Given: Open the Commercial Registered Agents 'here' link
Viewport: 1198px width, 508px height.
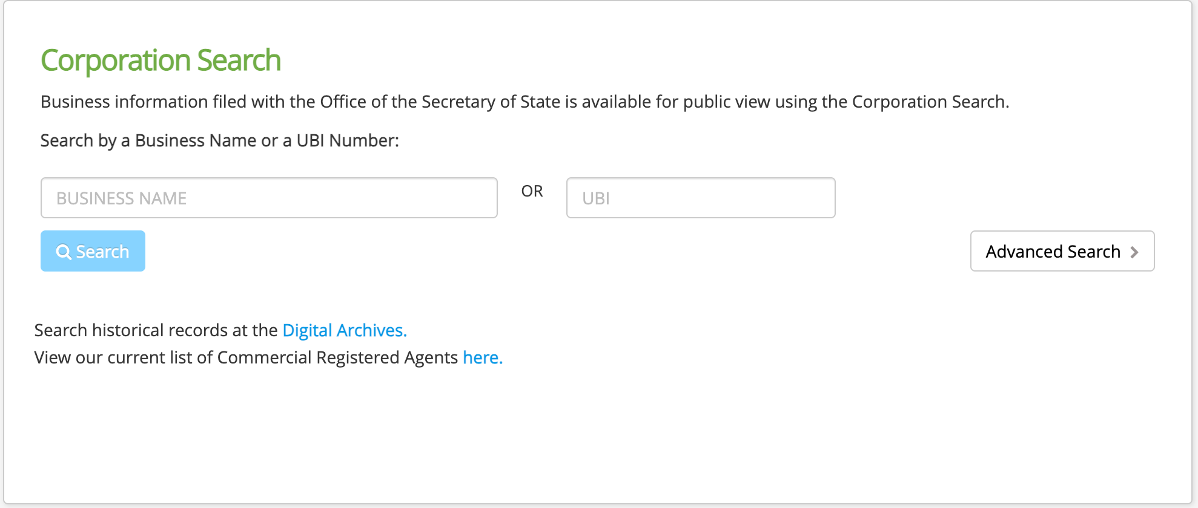Looking at the screenshot, I should click(483, 357).
